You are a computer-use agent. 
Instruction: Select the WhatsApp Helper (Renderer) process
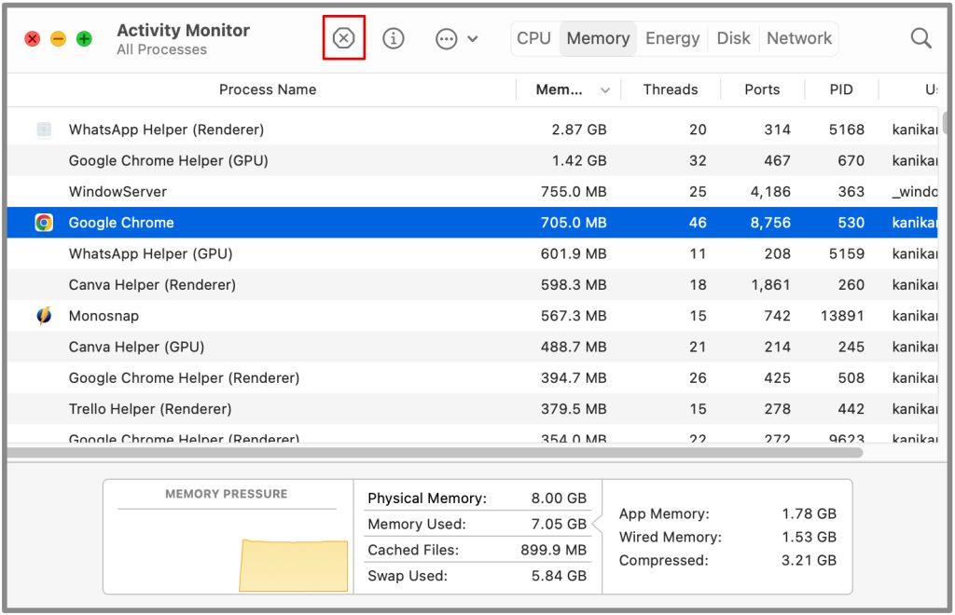click(x=166, y=130)
